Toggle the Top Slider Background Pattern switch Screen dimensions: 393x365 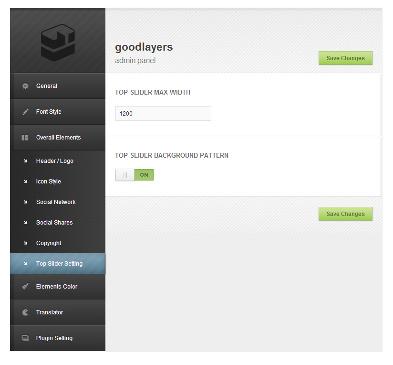click(x=134, y=175)
